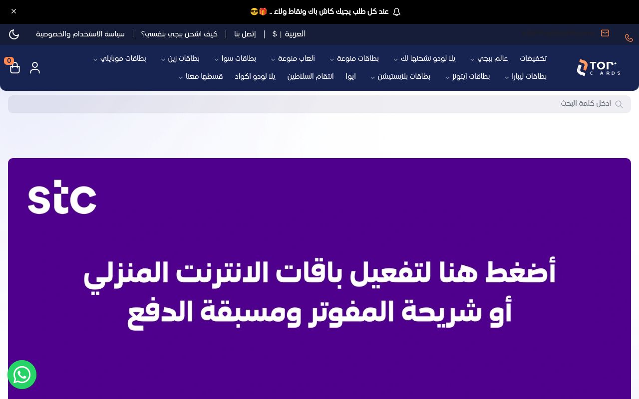
Task: Open the shopping cart
Action: (15, 68)
